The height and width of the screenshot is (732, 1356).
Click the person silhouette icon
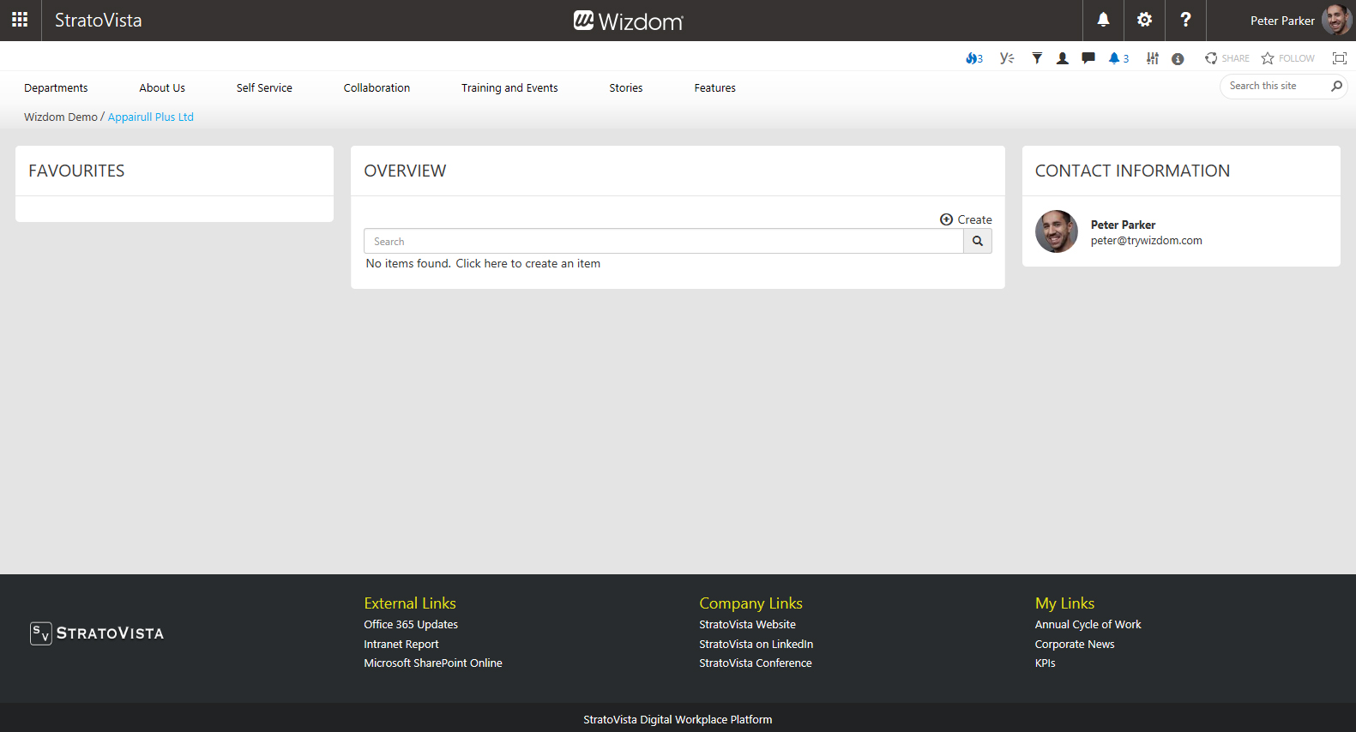pyautogui.click(x=1063, y=58)
